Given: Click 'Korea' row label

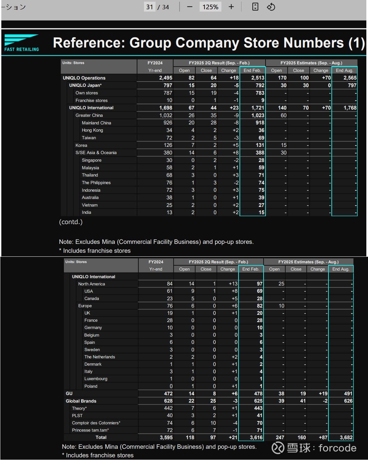Looking at the screenshot, I should tap(81, 145).
